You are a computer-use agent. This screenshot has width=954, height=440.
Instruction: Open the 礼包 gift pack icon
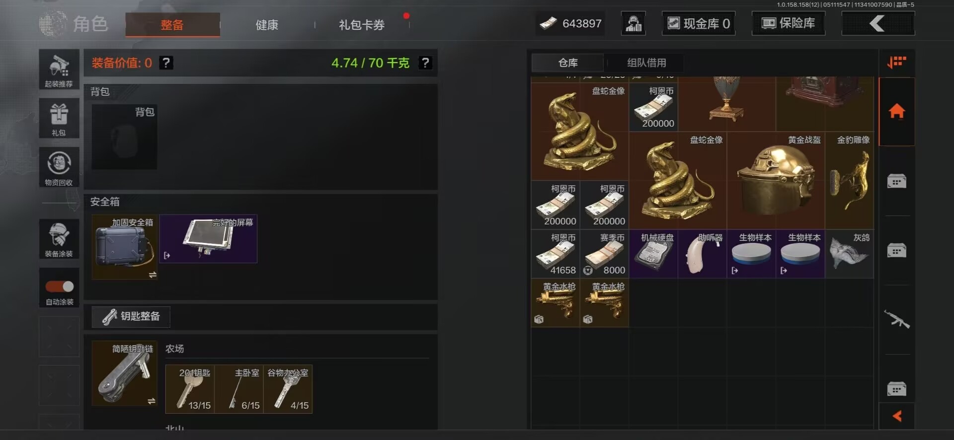59,118
